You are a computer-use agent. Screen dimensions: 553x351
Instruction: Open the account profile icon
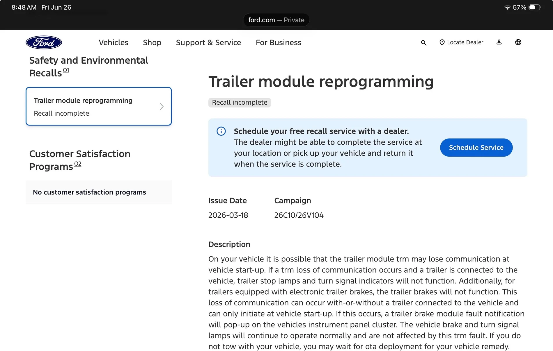[499, 42]
